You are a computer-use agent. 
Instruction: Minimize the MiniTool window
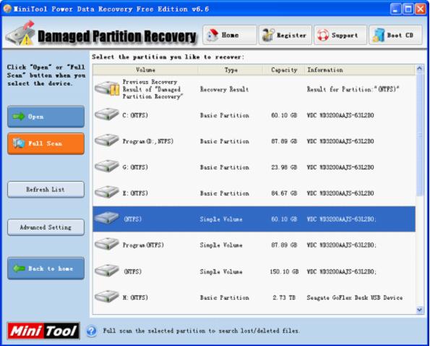395,9
